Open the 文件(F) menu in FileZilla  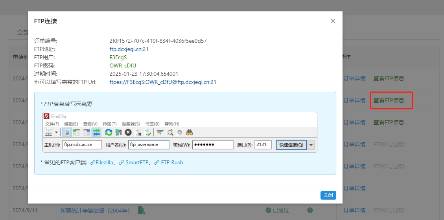coord(52,124)
